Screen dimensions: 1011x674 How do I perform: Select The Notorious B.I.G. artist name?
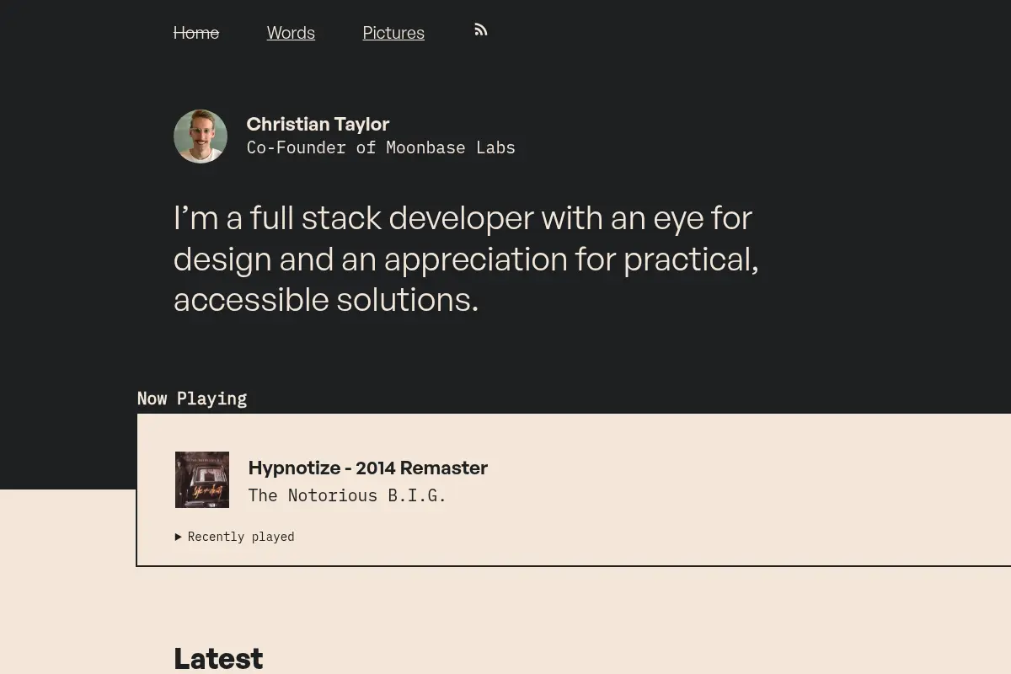pos(347,495)
